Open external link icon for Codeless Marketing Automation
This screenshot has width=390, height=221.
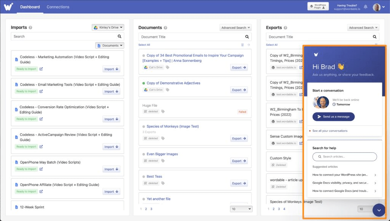tap(41, 69)
